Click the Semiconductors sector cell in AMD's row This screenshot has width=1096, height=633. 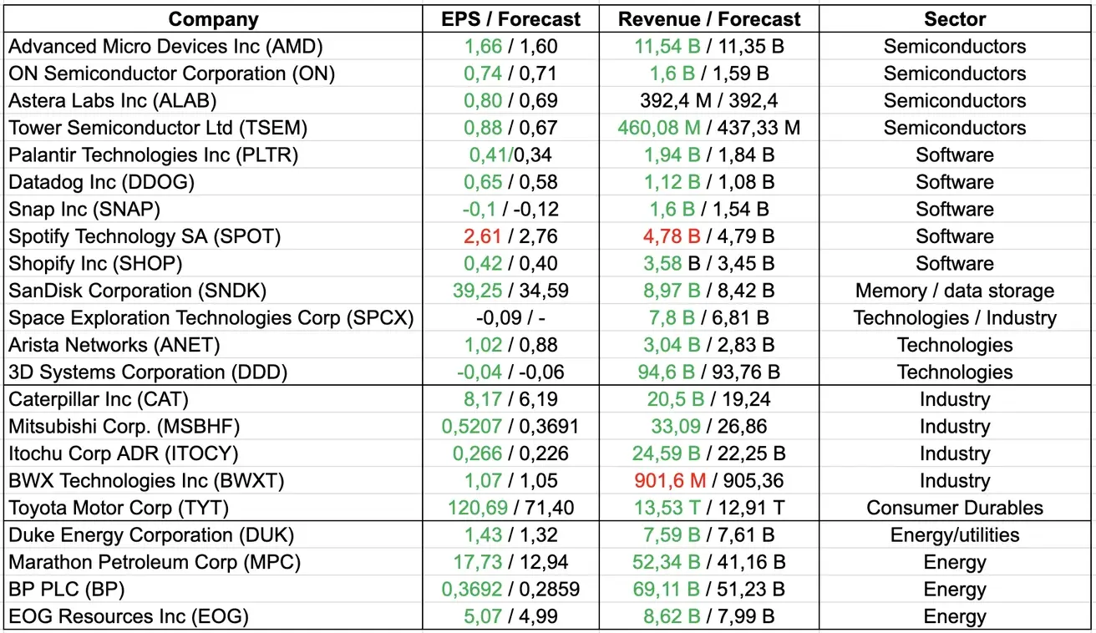pyautogui.click(x=955, y=47)
